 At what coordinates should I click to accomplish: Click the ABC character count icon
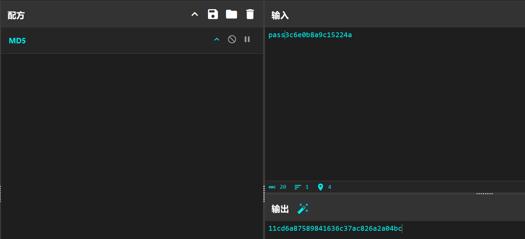(272, 187)
